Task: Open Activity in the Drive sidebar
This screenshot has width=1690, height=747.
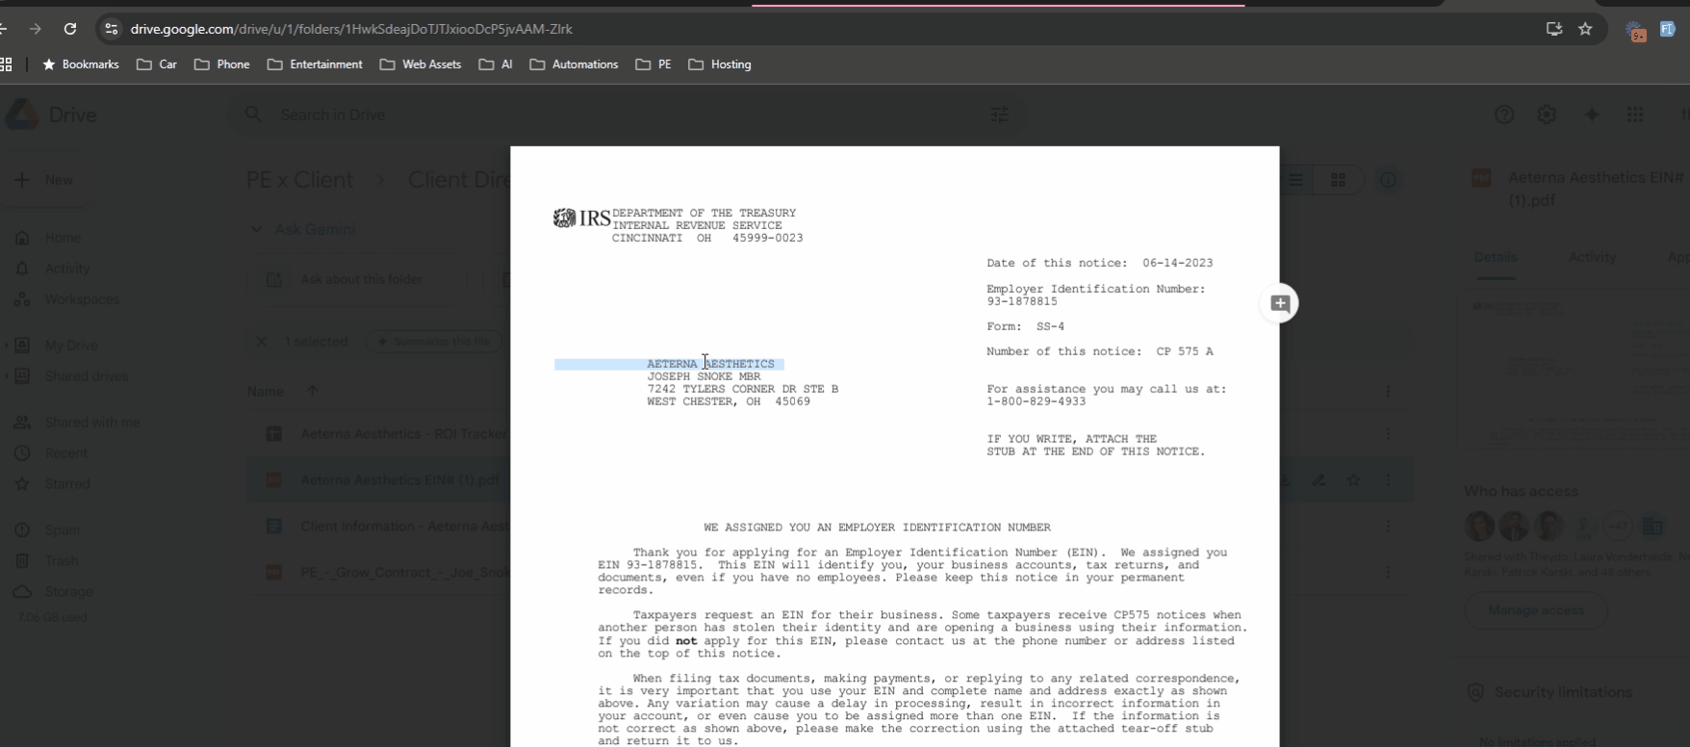Action: click(x=67, y=269)
